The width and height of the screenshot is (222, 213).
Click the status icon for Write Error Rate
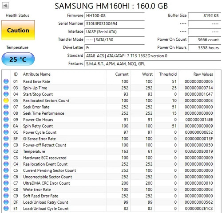(6, 190)
